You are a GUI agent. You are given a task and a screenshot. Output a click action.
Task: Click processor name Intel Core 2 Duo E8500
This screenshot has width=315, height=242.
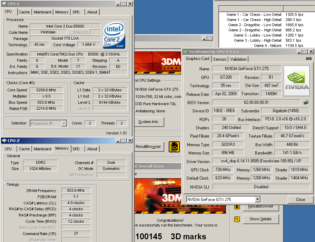(x=65, y=26)
